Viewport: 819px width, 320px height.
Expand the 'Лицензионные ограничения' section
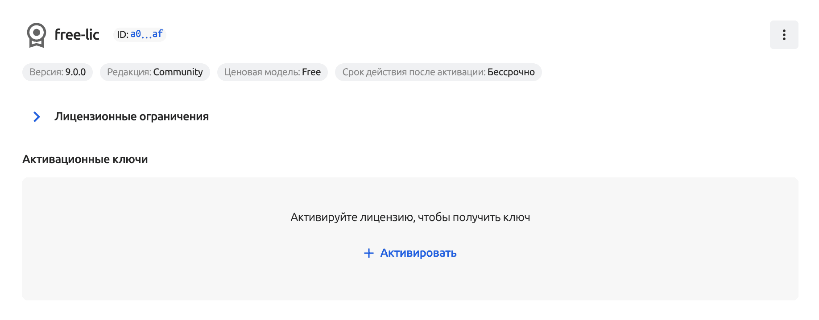[131, 117]
